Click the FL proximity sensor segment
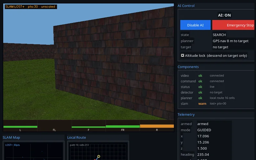 point(54,126)
